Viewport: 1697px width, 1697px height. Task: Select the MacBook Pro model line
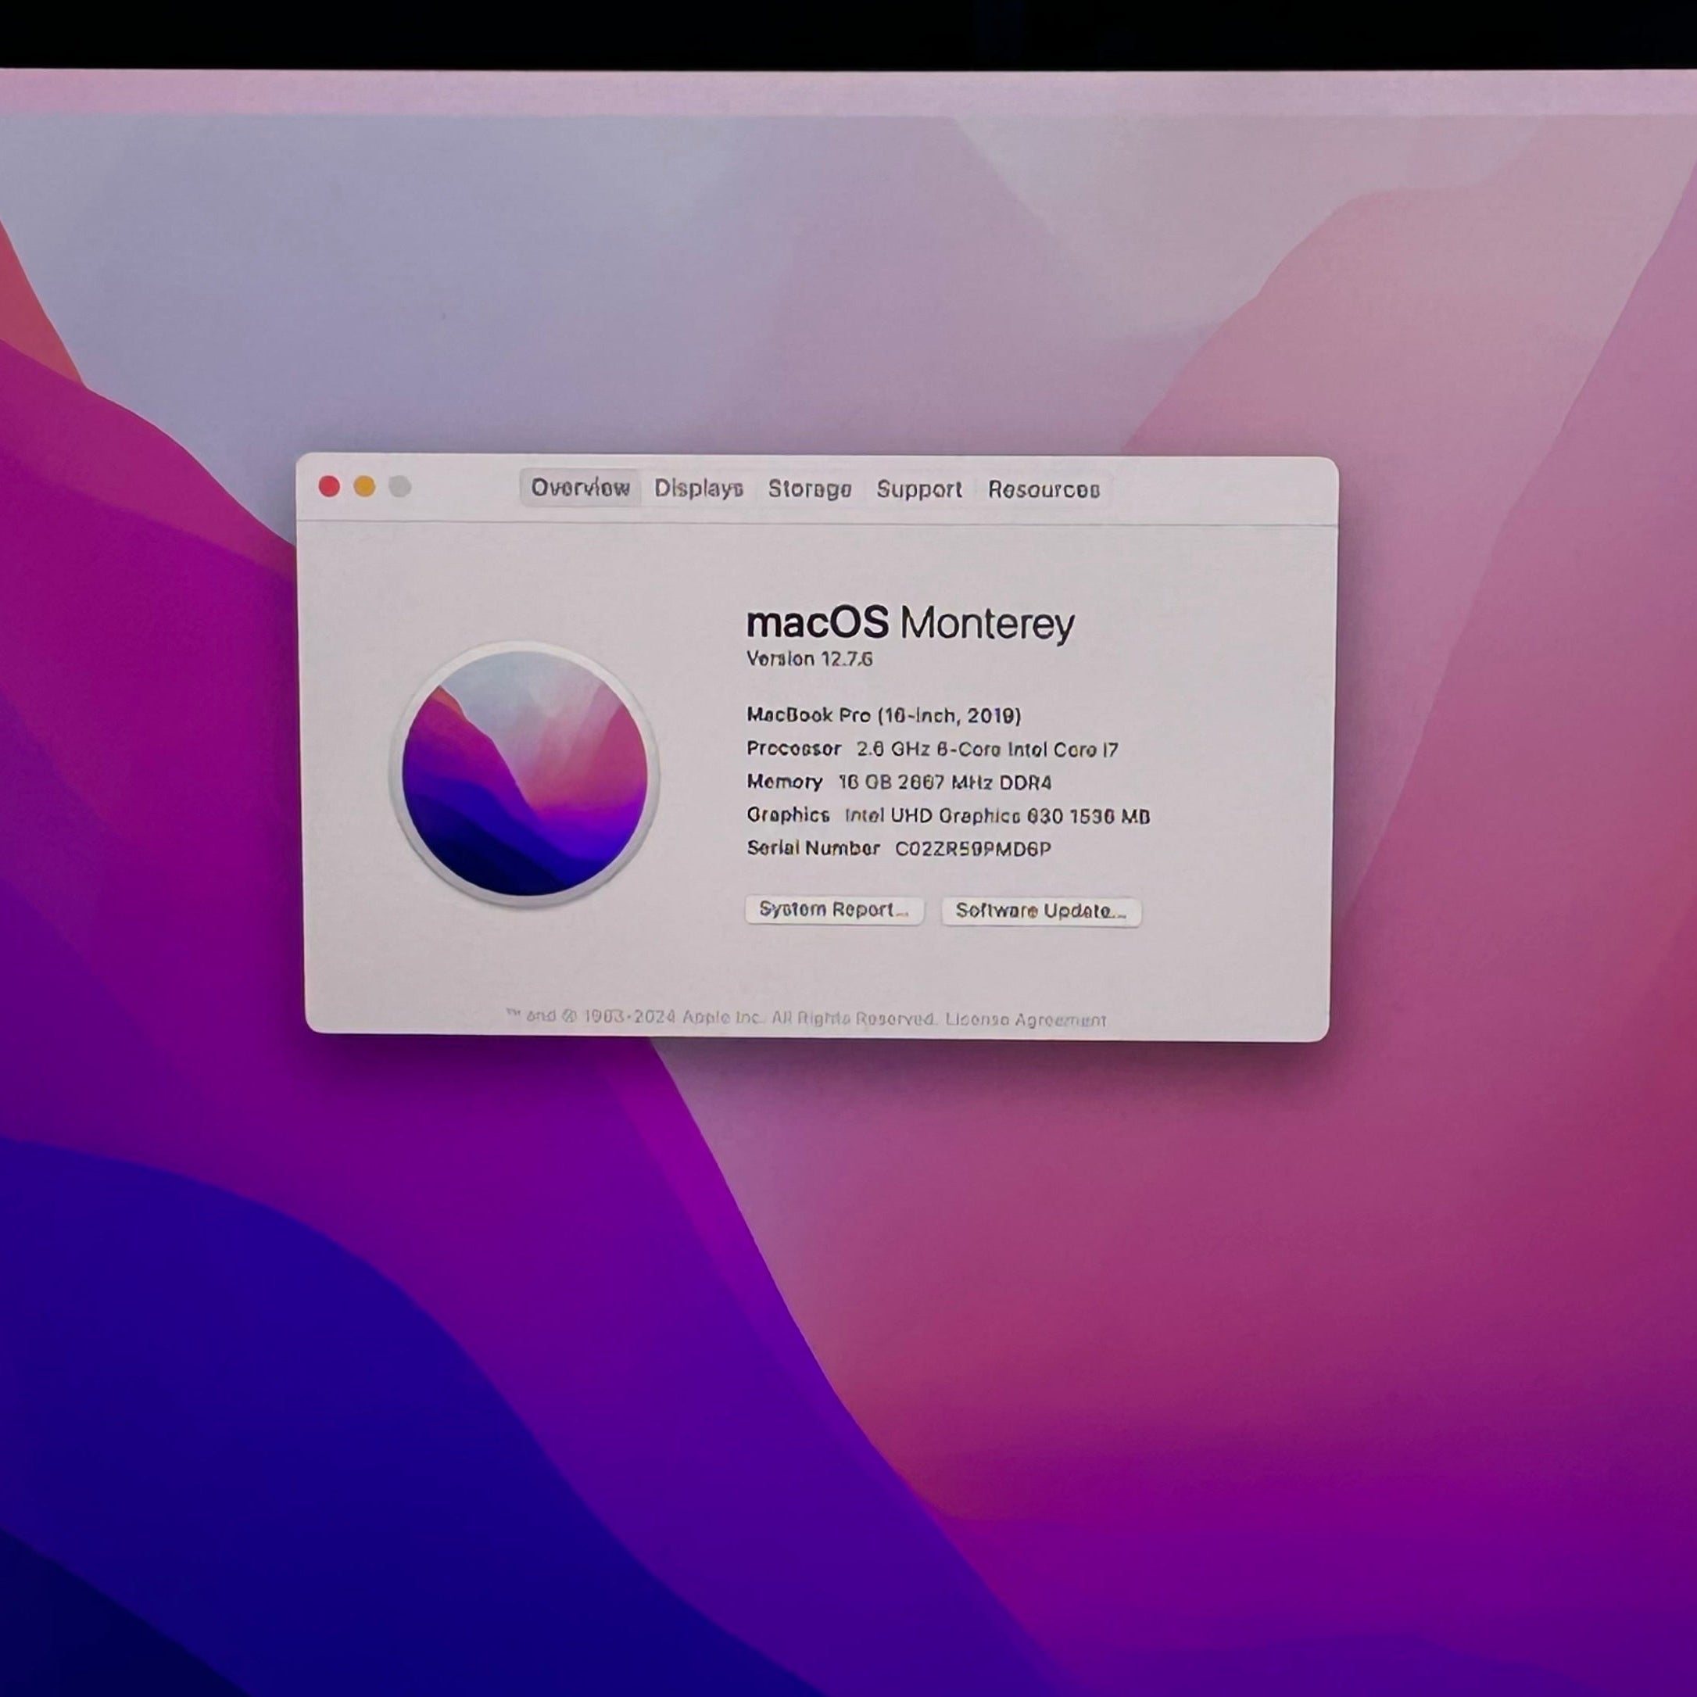pyautogui.click(x=883, y=715)
